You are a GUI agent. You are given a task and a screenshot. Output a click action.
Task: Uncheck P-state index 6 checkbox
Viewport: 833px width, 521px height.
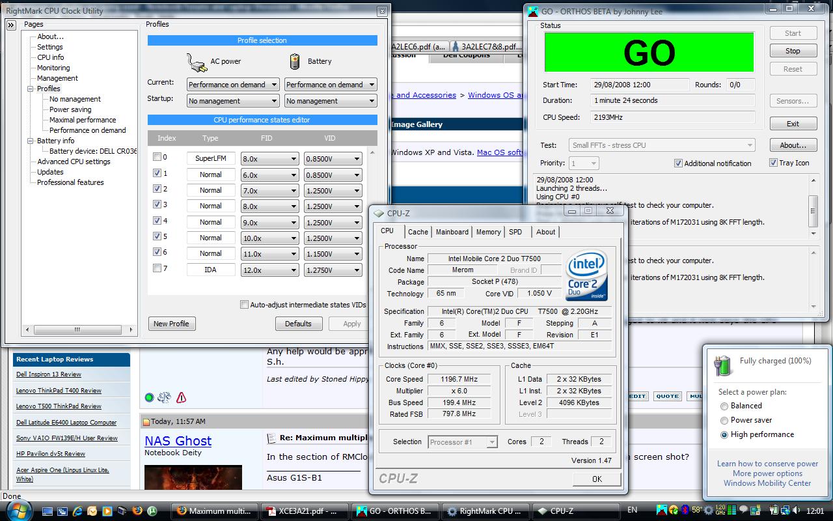[x=157, y=252]
